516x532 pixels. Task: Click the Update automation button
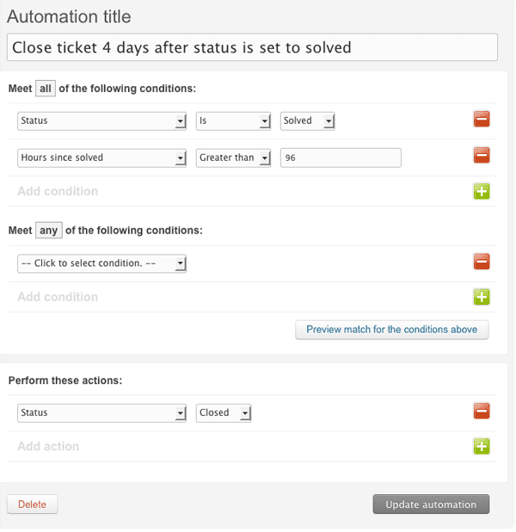(x=431, y=504)
